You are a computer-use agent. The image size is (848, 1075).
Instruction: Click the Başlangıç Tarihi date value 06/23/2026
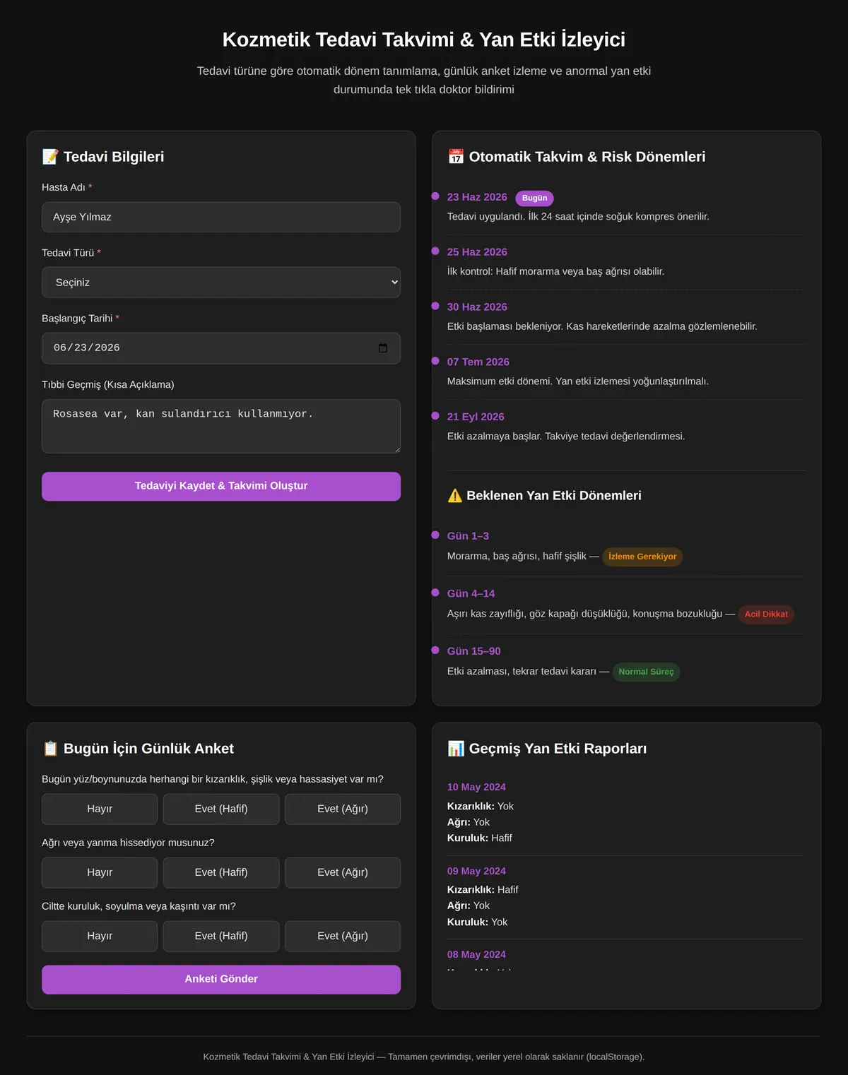point(87,348)
